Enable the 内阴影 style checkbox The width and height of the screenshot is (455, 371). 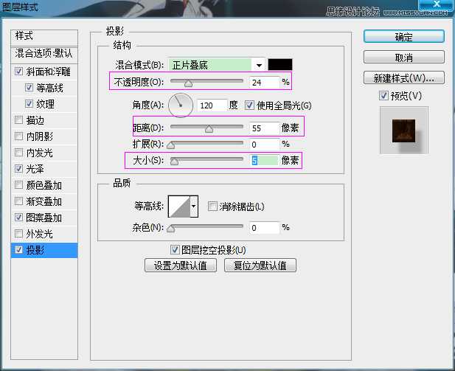(18, 136)
